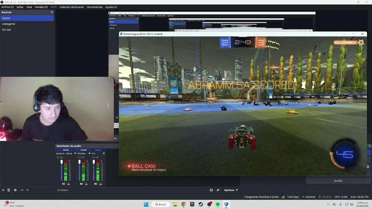Open the Mic/Aux channel menu arrow
Screen dimensions: 372x209
[x=90, y=154]
